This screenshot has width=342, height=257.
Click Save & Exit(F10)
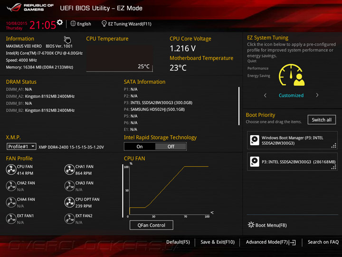[x=218, y=242]
